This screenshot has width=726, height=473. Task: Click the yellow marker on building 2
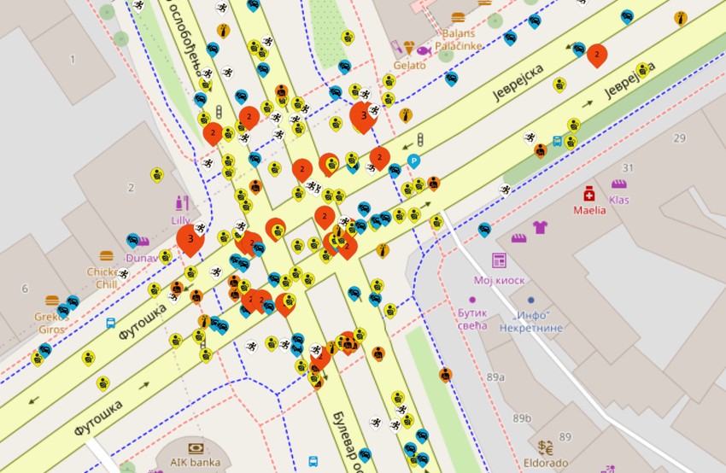(x=157, y=175)
